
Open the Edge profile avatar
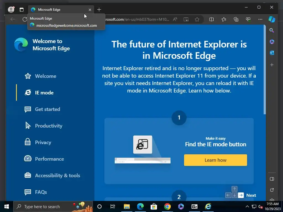click(x=11, y=10)
